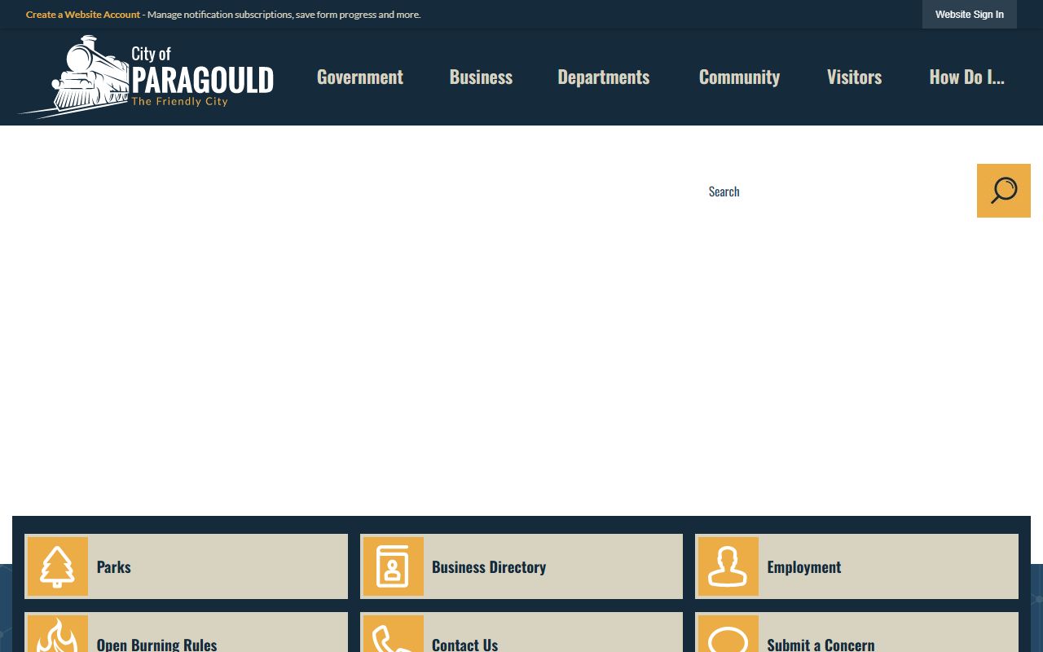This screenshot has height=652, width=1043.
Task: Open the Departments menu
Action: tap(604, 77)
